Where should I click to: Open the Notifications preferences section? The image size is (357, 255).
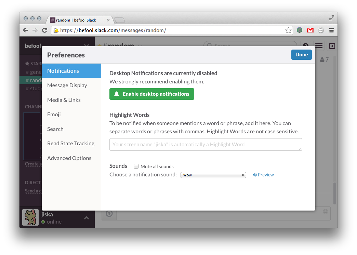(x=71, y=71)
